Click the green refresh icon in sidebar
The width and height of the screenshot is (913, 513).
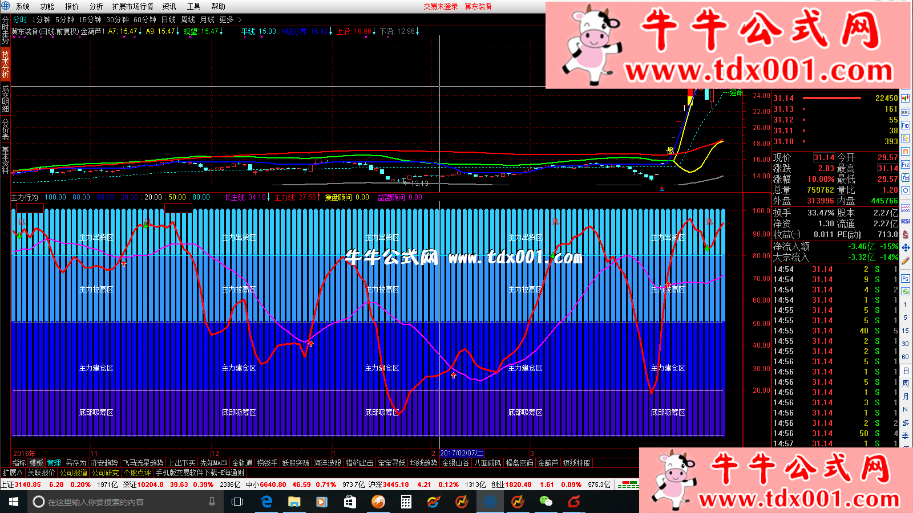[906, 291]
